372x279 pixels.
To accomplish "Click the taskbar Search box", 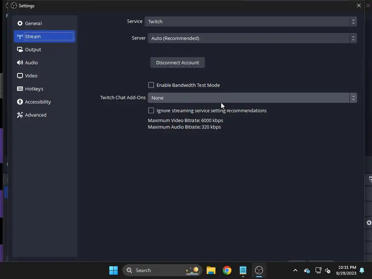I will pos(162,270).
